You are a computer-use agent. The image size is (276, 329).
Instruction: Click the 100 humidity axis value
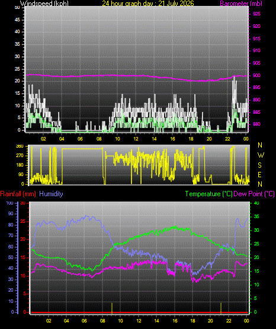point(10,203)
